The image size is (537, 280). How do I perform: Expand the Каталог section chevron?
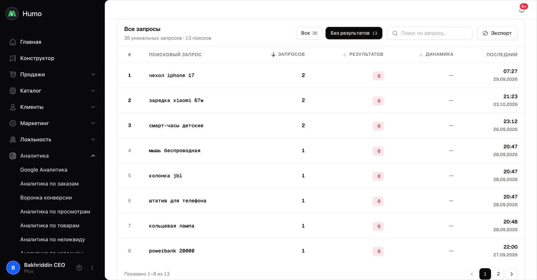93,91
